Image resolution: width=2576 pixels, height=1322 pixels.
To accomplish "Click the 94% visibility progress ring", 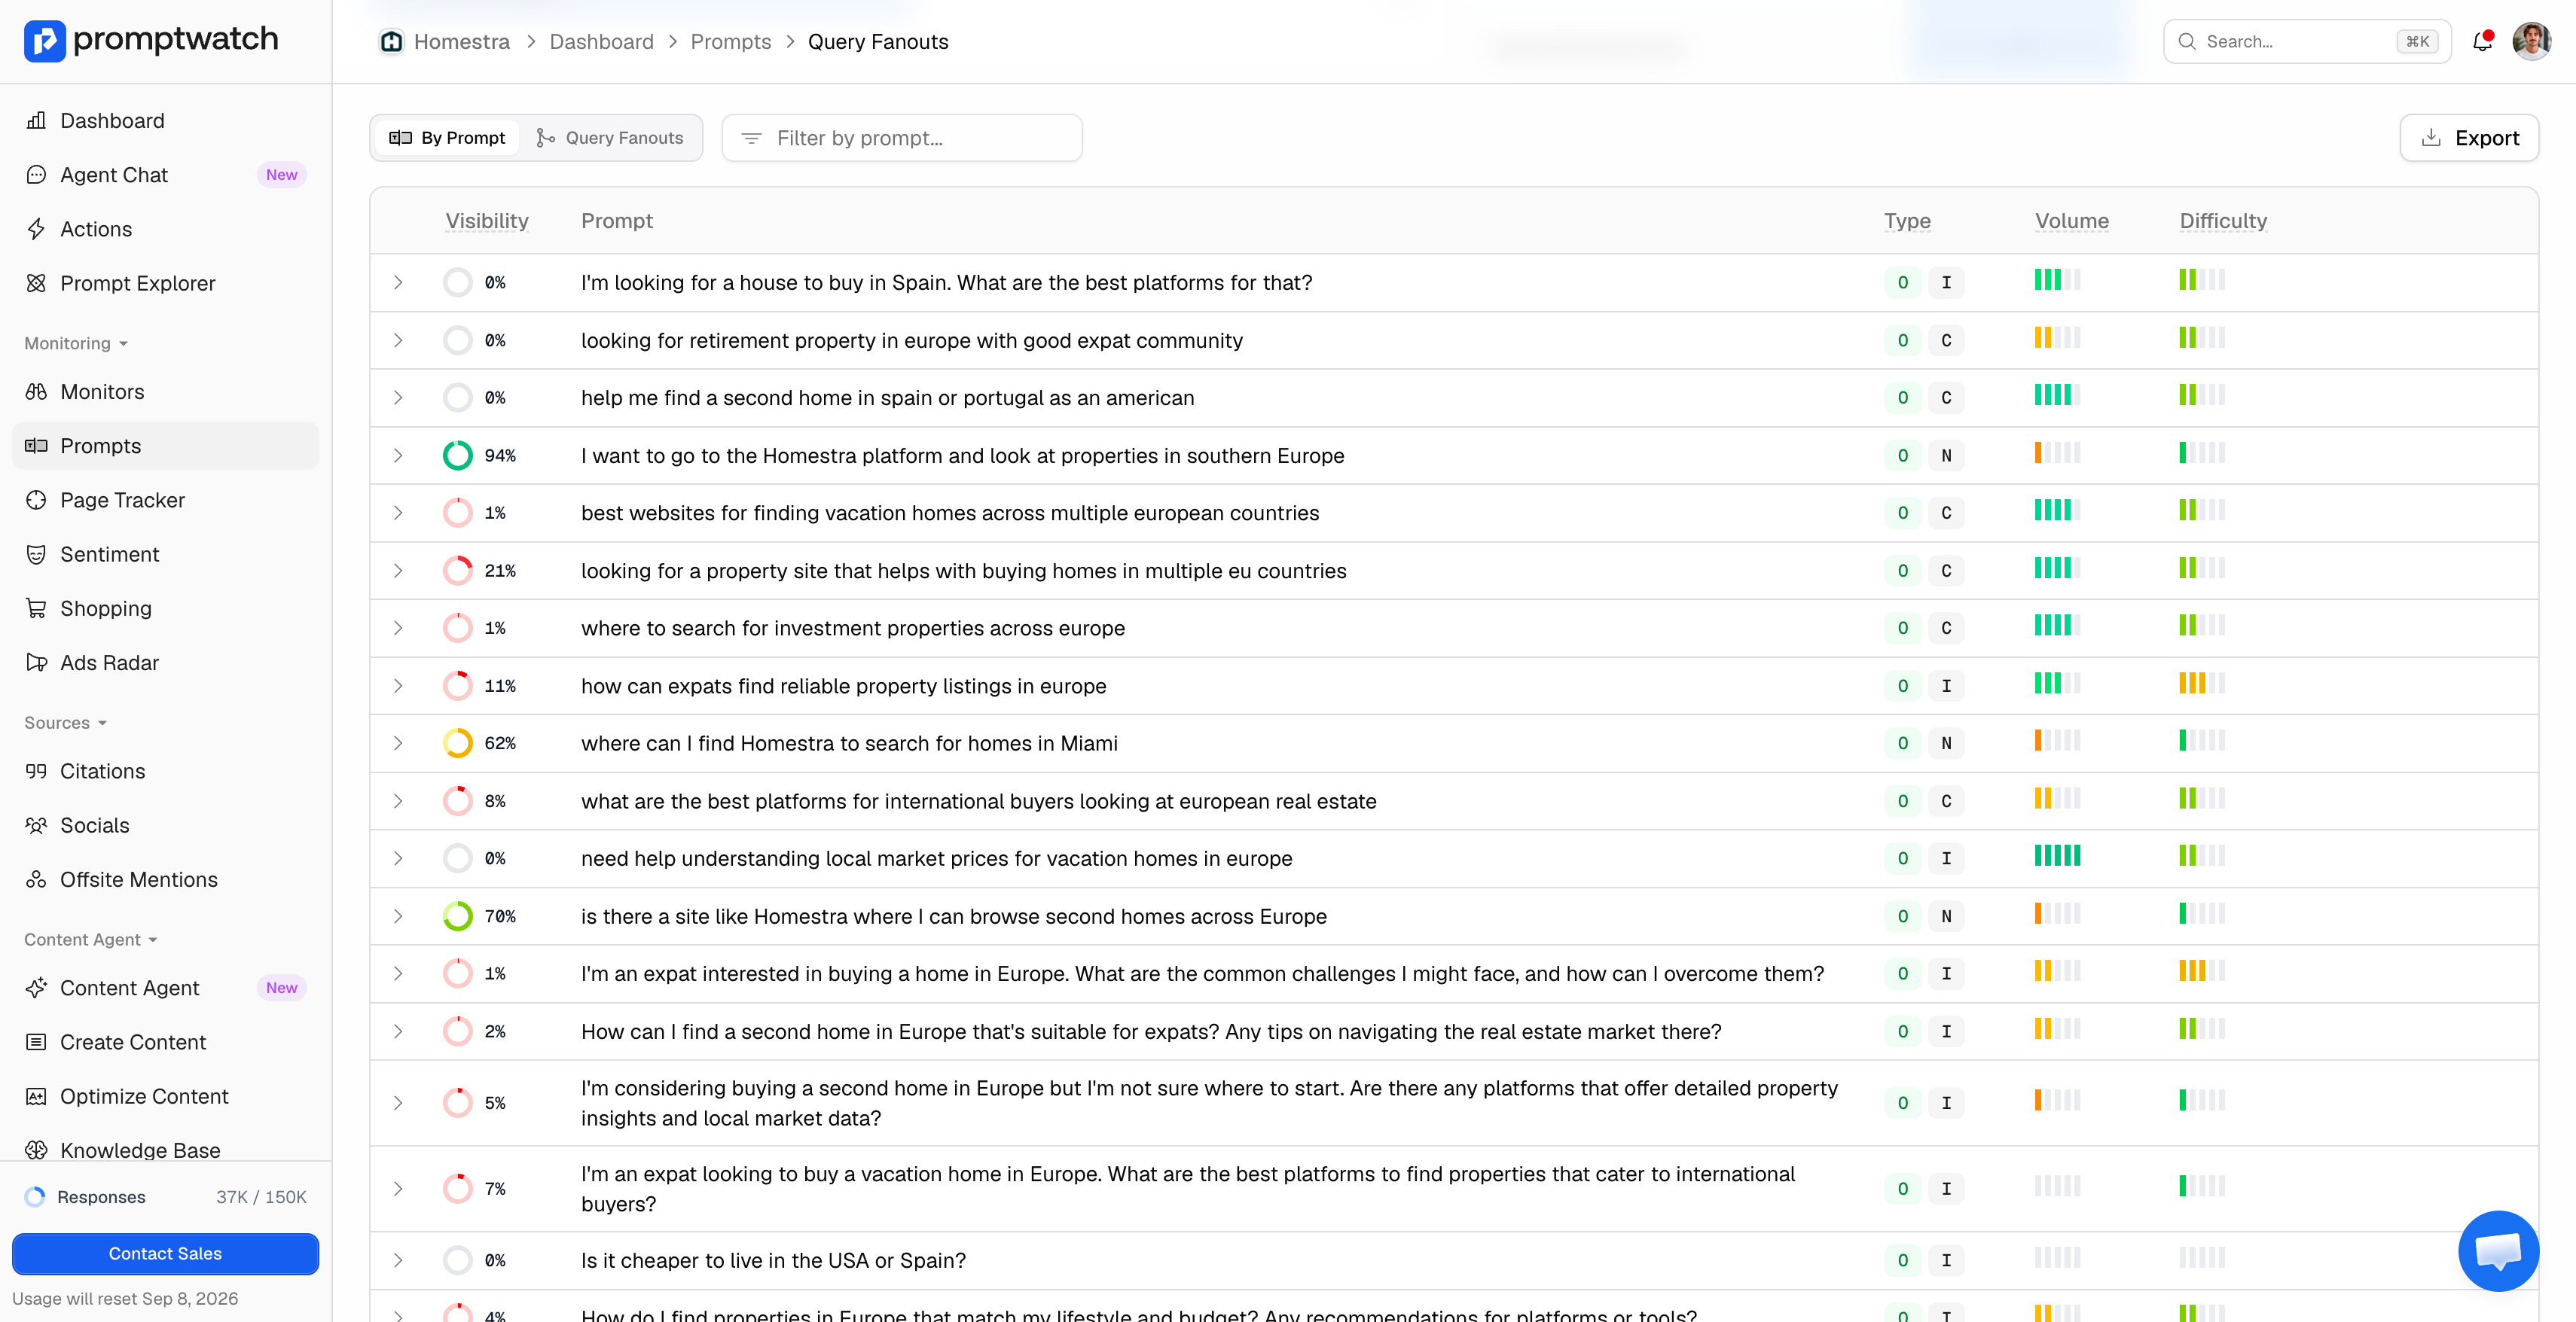I will pos(458,455).
